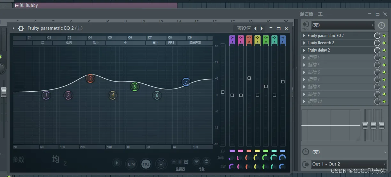The image size is (391, 177).
Task: Expand Fruity parametric EQ 2 slot menu
Action: pos(304,36)
